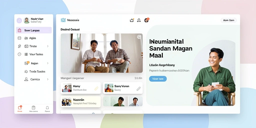This screenshot has width=256, height=128.
Task: Click the circle icon left of Vaur Tasies
Action: click(19, 54)
